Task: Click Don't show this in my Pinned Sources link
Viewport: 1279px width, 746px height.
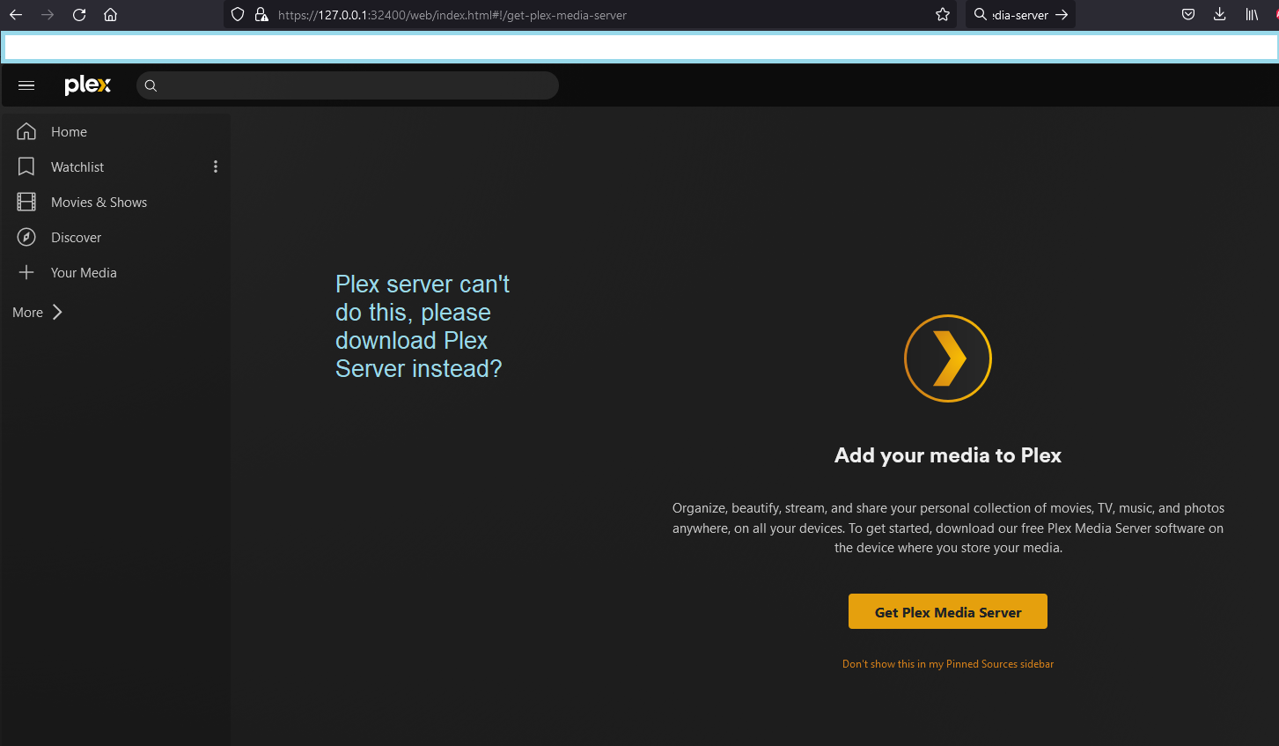Action: (x=948, y=664)
